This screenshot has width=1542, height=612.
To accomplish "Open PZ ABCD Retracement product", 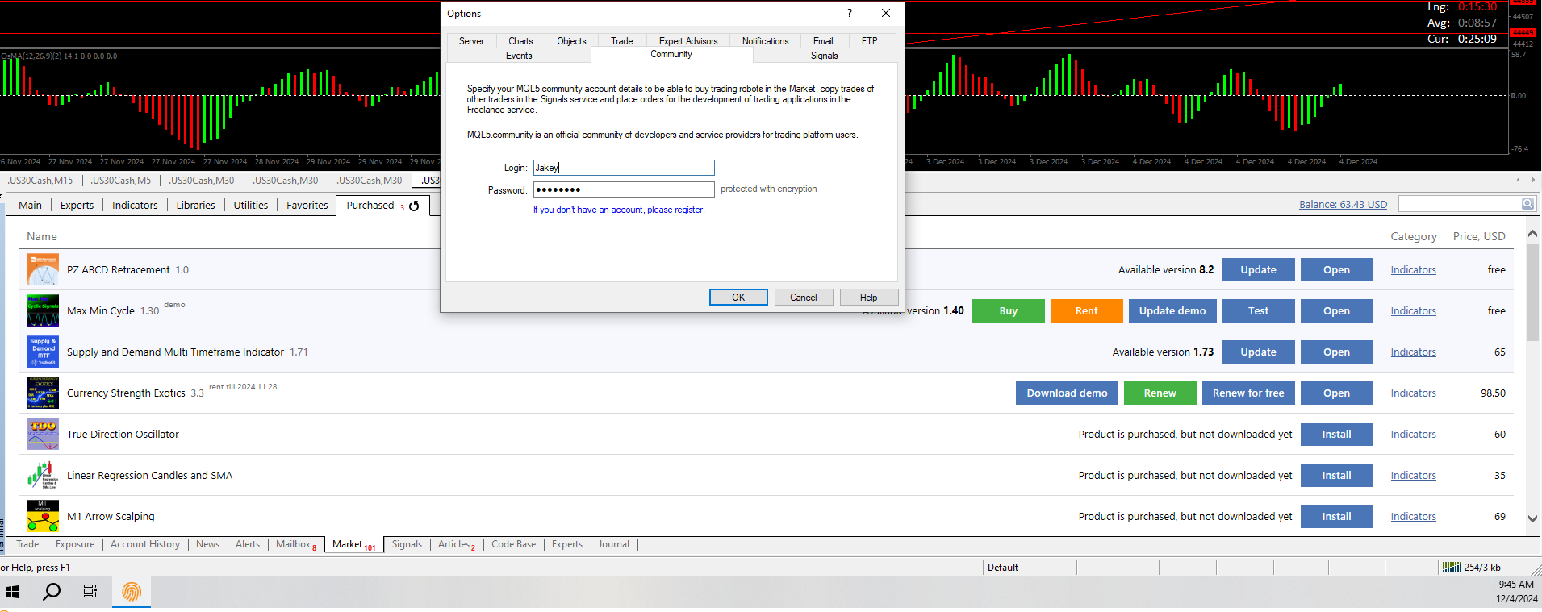I will [1336, 269].
